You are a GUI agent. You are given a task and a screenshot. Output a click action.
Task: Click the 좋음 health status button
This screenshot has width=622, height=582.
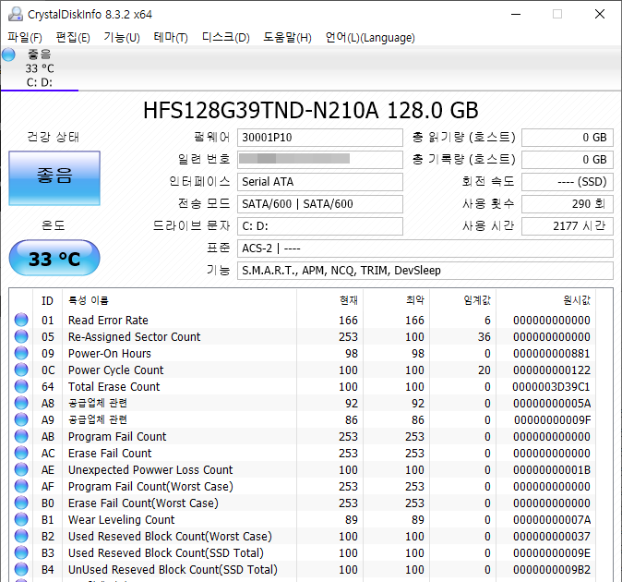pyautogui.click(x=54, y=178)
